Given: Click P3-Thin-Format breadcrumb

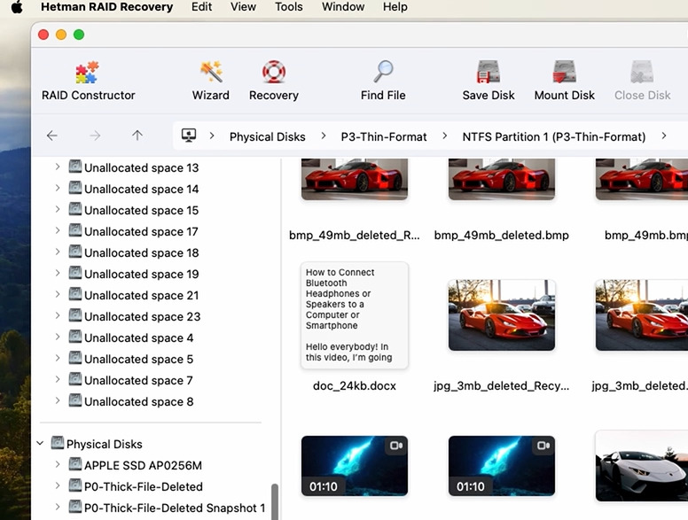Looking at the screenshot, I should pos(384,136).
